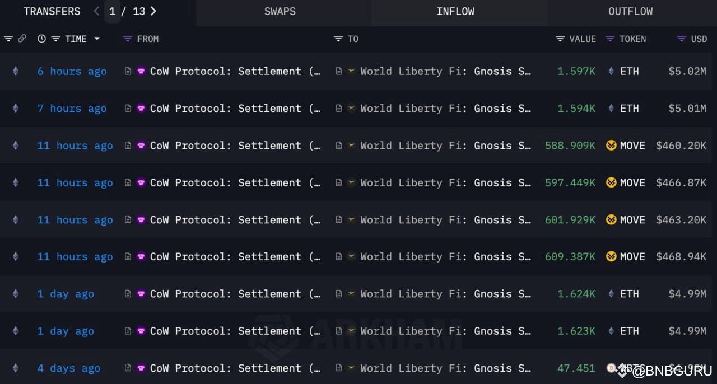717x384 pixels.
Task: Click Ethereum chain icon in 4 days ago row
Action: tap(15, 368)
